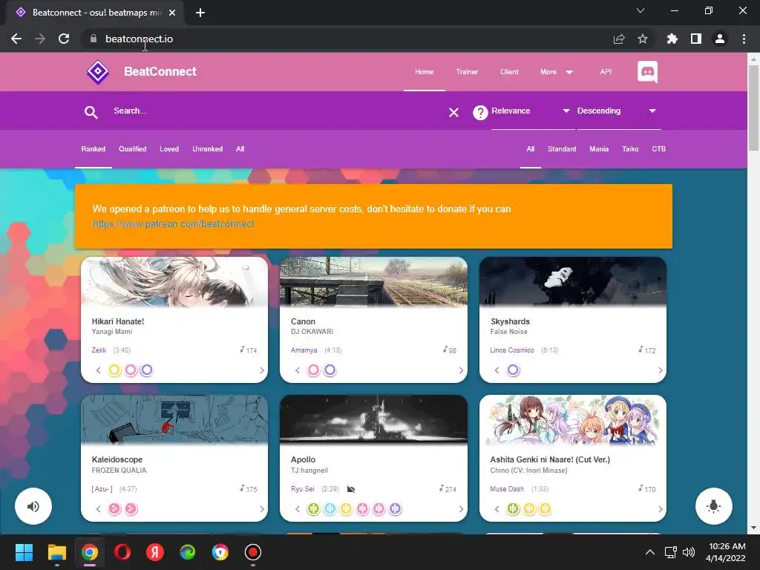Show previous difficulties on Kaleidoscope card
The height and width of the screenshot is (570, 760).
[99, 509]
